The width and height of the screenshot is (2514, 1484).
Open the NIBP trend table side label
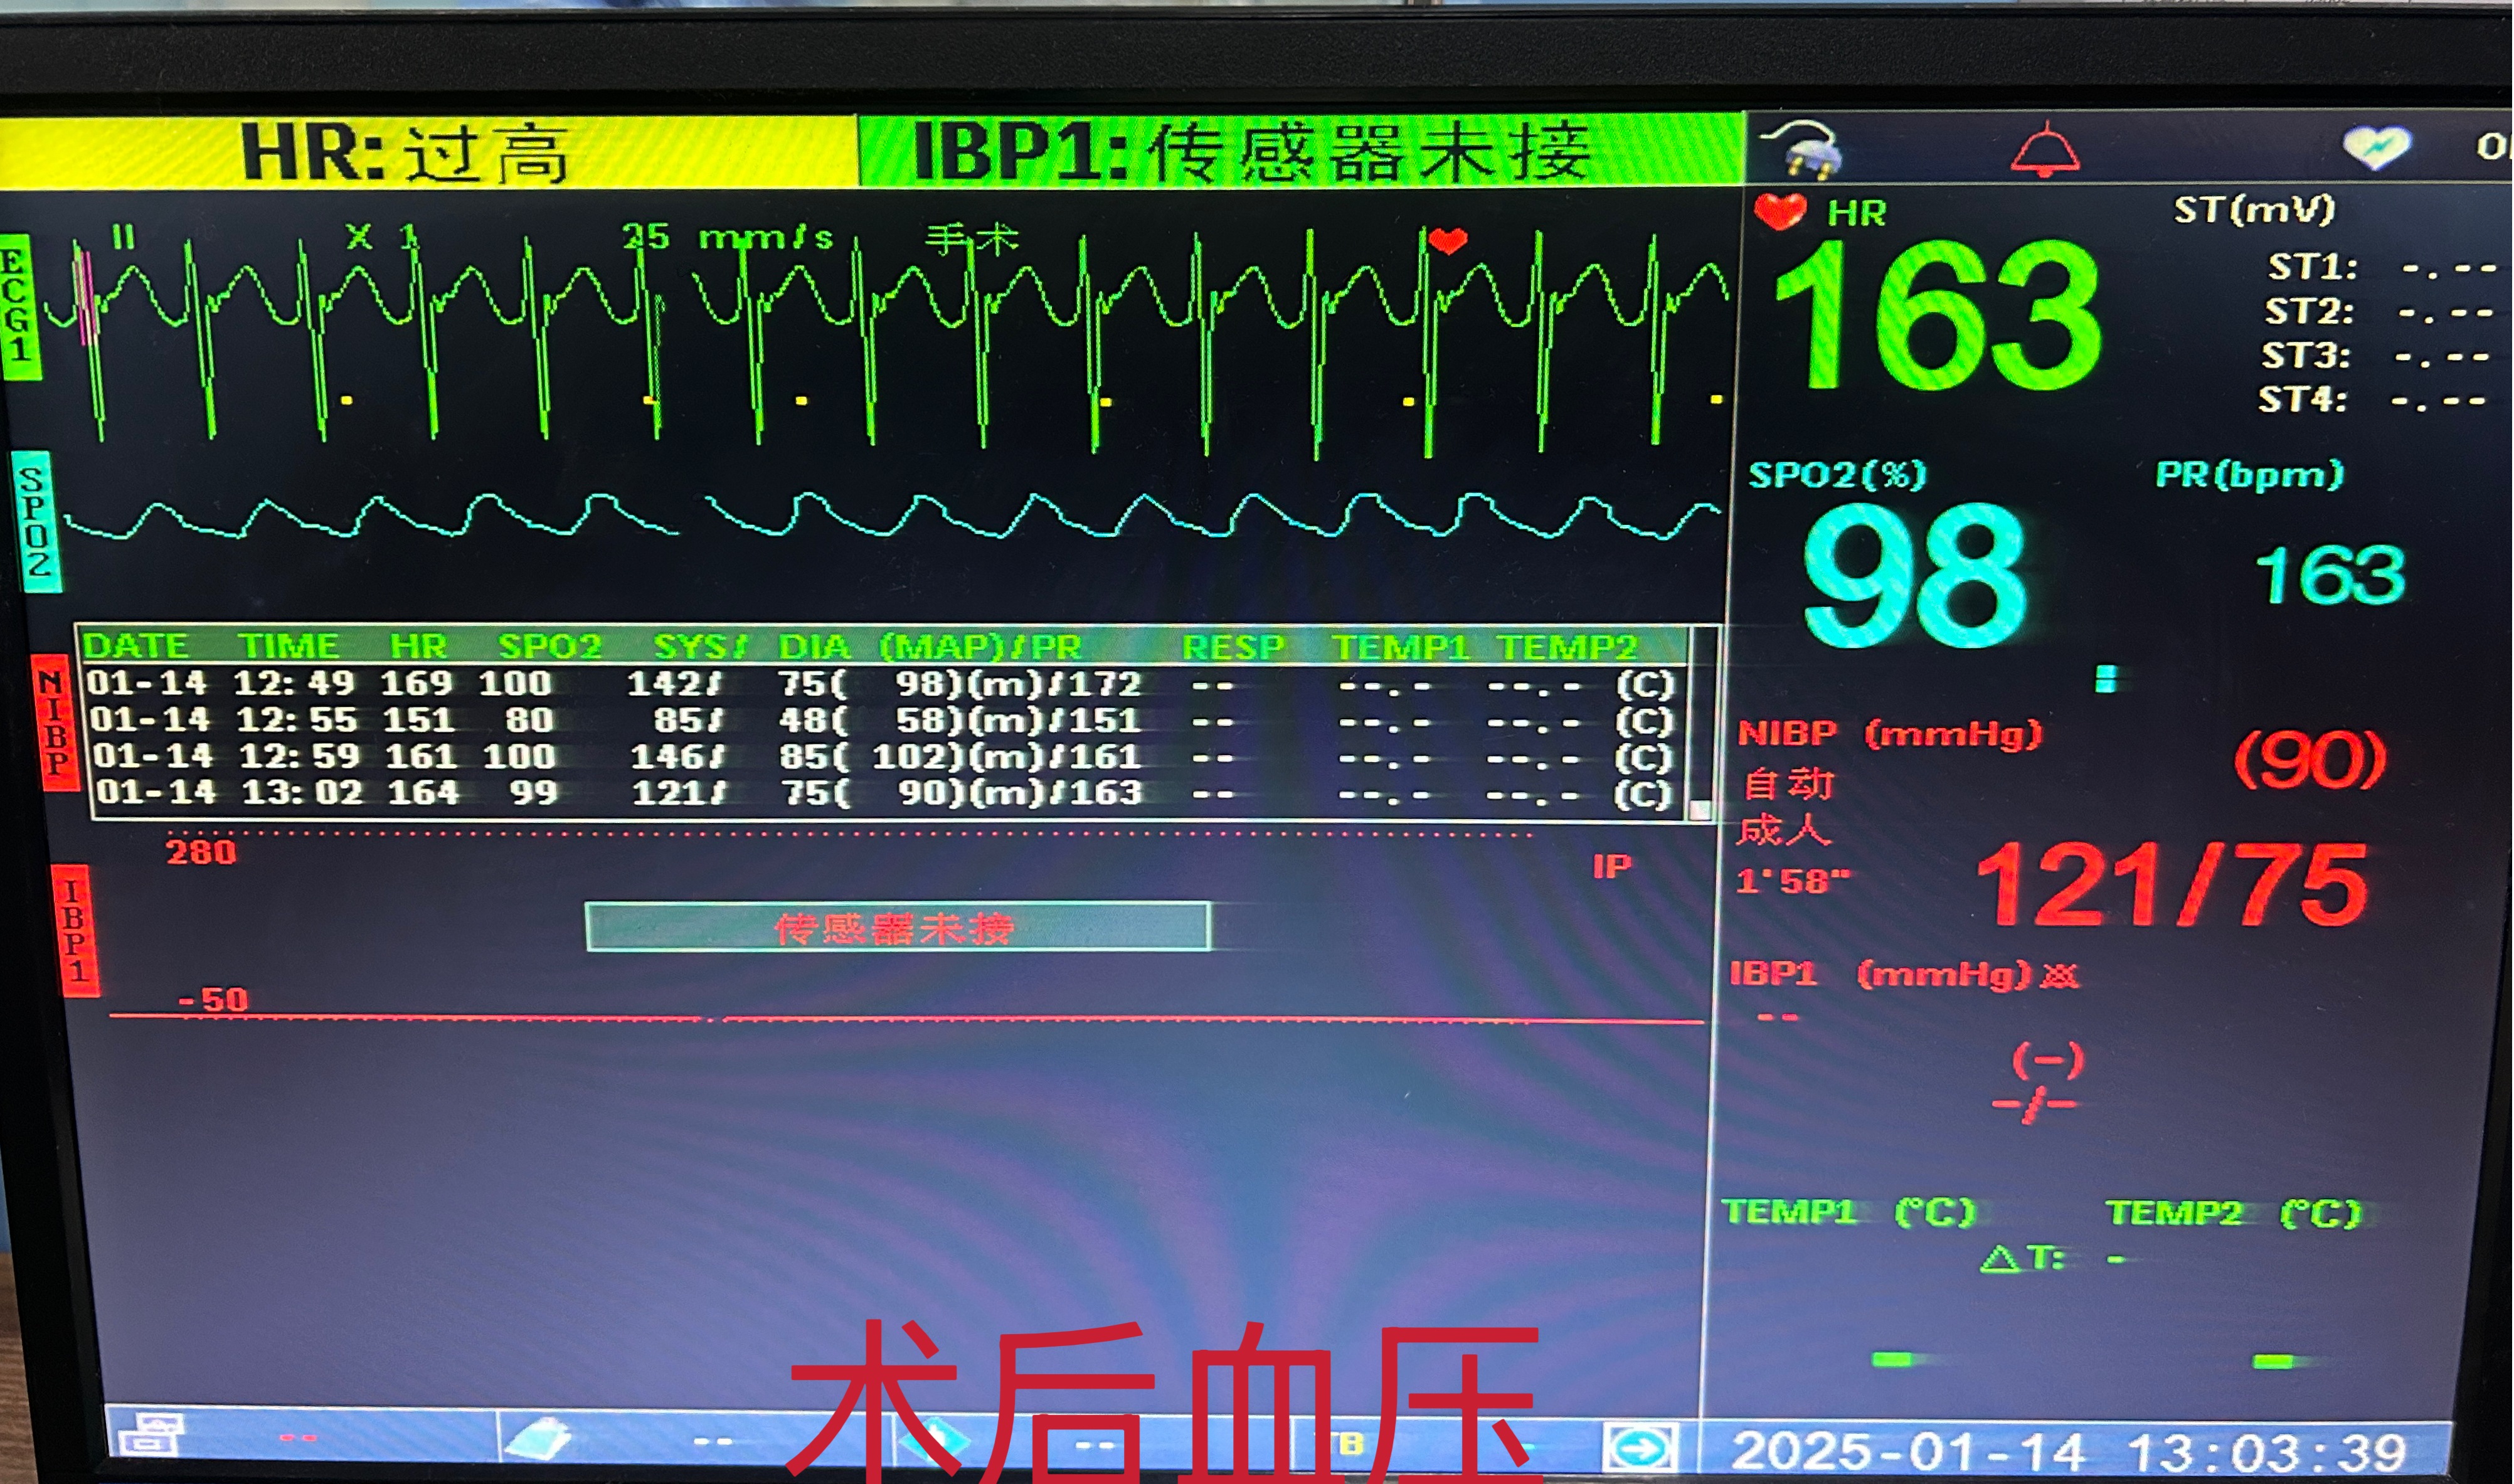pyautogui.click(x=54, y=723)
